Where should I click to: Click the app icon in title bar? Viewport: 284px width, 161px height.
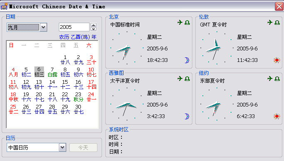point(4,6)
